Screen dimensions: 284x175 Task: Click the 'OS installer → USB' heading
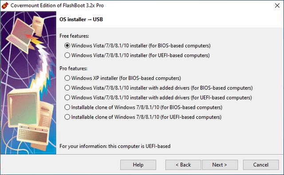(81, 20)
